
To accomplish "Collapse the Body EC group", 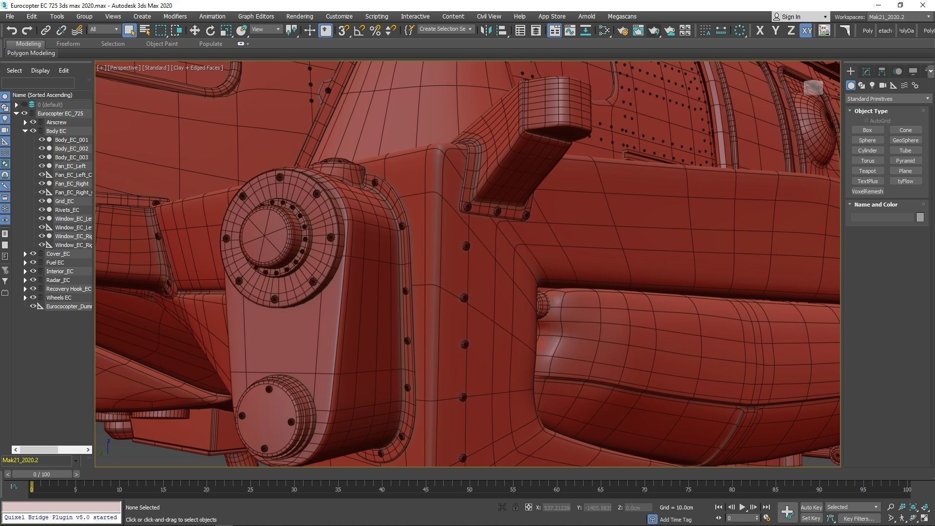I will [x=25, y=131].
